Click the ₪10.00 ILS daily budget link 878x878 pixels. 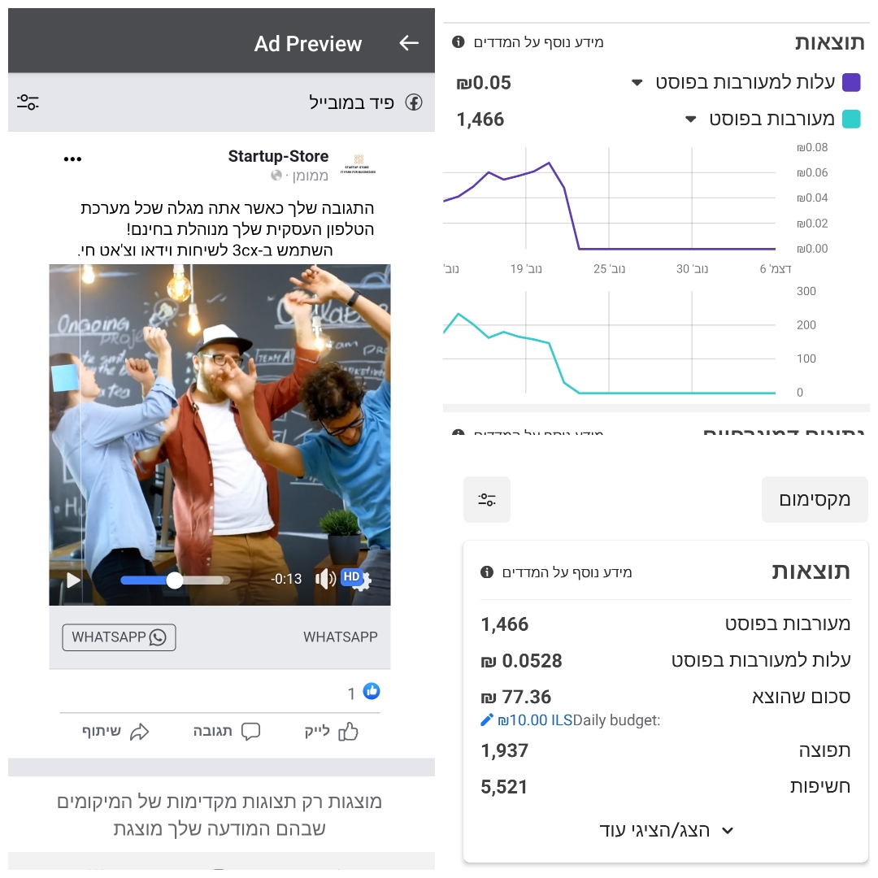535,720
